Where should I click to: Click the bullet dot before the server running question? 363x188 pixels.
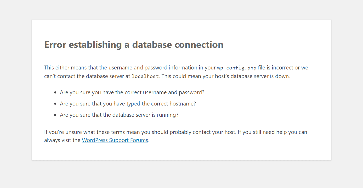pos(55,115)
